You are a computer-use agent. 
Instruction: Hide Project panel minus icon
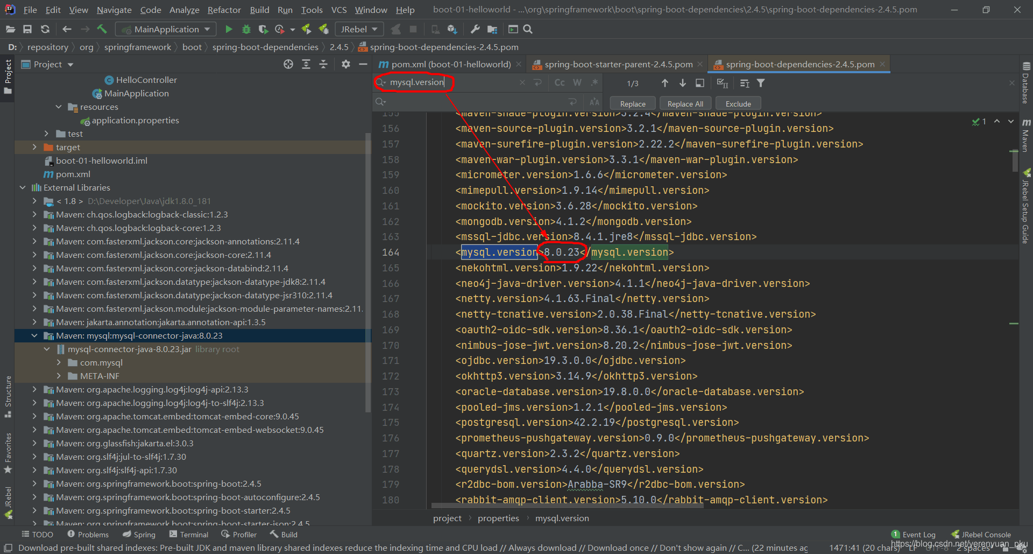tap(363, 64)
